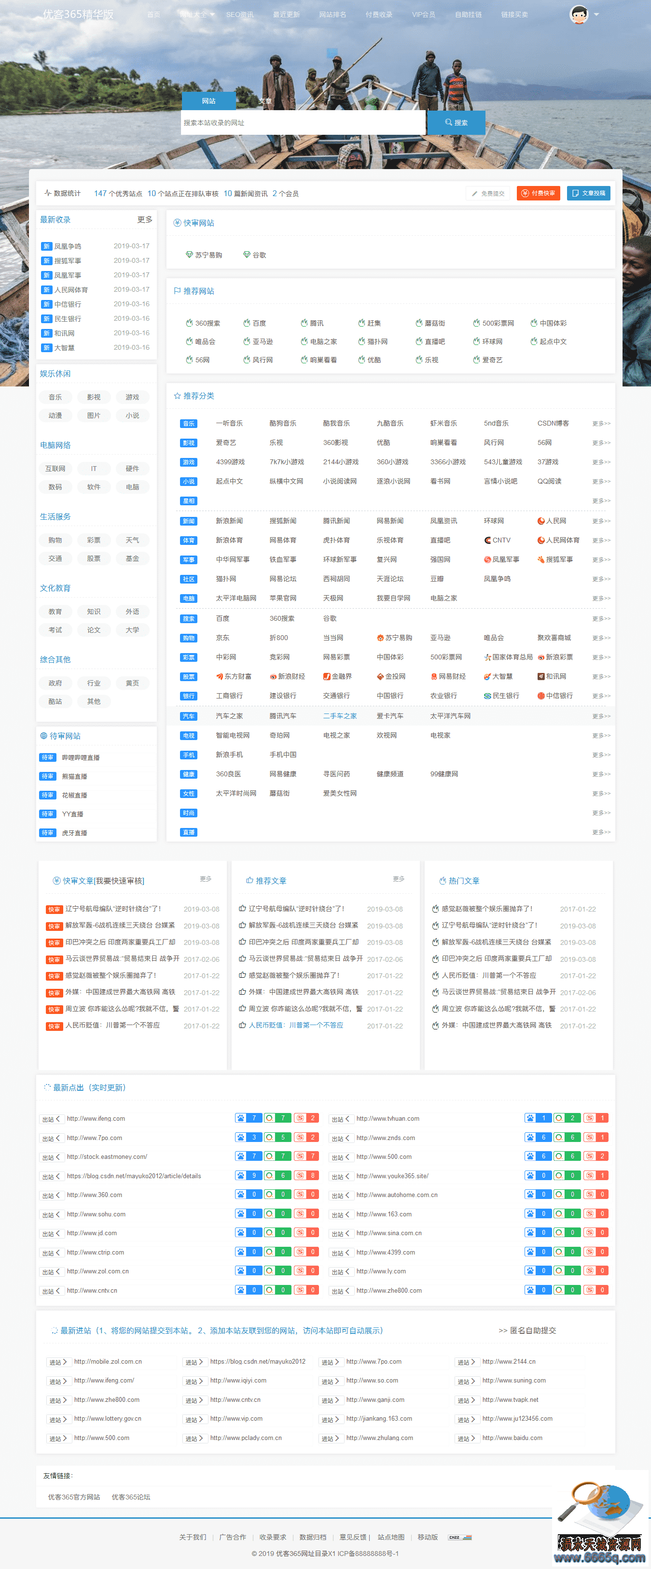Viewport: 651px width, 1569px height.
Task: Expand the arrow beside the user avatar
Action: click(x=596, y=14)
